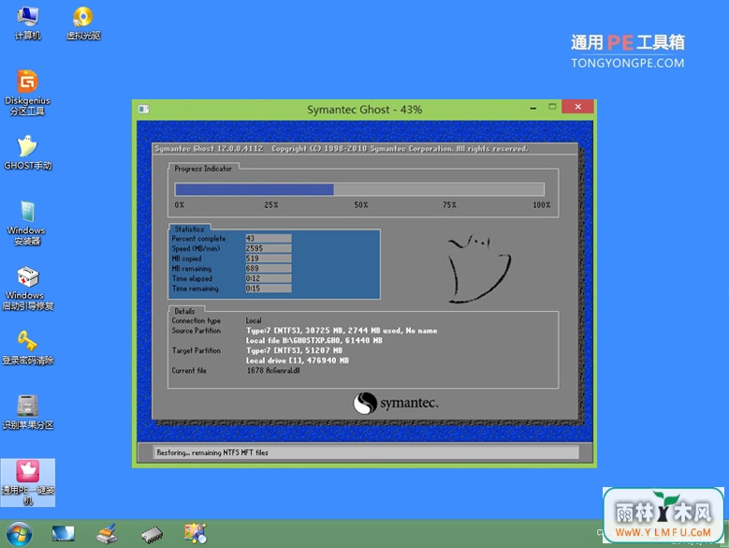
Task: Click the Symantec Ghost 12.0.0.4112 copyright header
Action: (x=341, y=148)
